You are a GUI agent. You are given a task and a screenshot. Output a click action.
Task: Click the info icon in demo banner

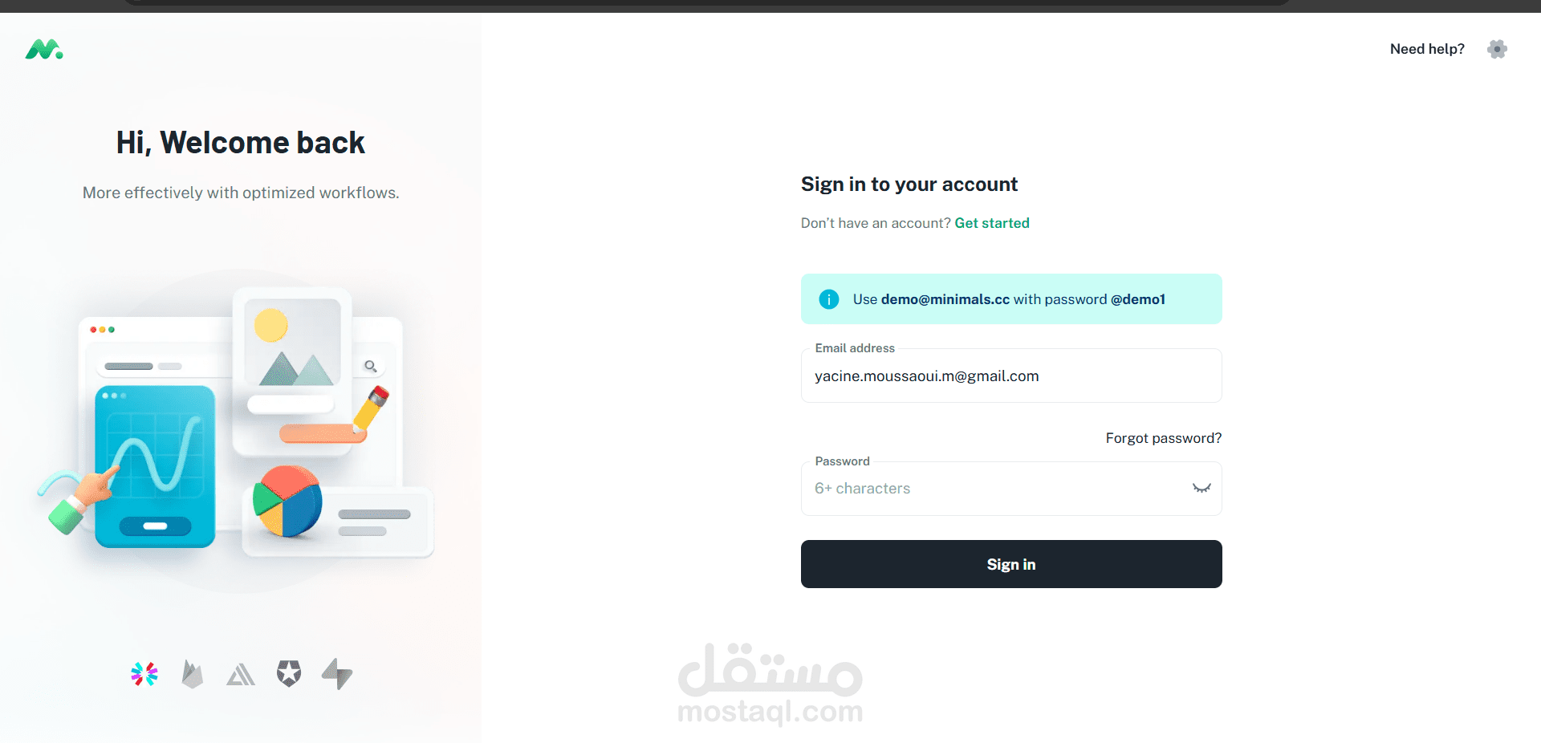tap(828, 299)
